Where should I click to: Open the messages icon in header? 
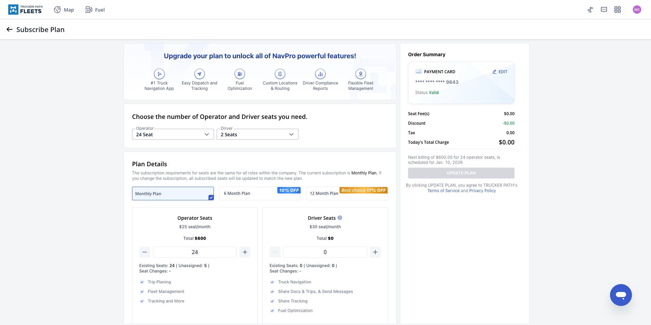tap(604, 10)
